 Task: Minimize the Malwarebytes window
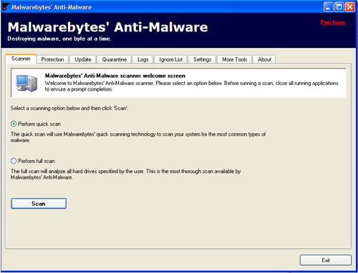click(x=328, y=7)
